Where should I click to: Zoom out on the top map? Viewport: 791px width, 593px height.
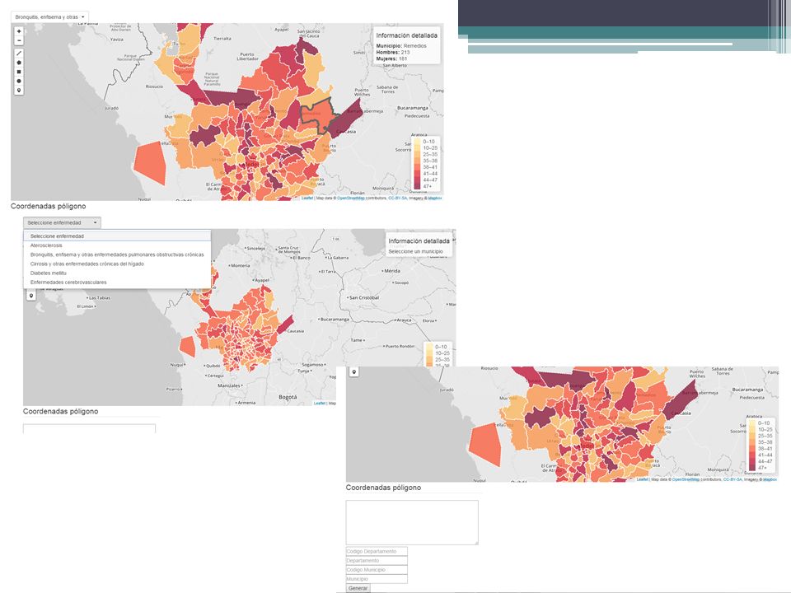click(x=19, y=40)
